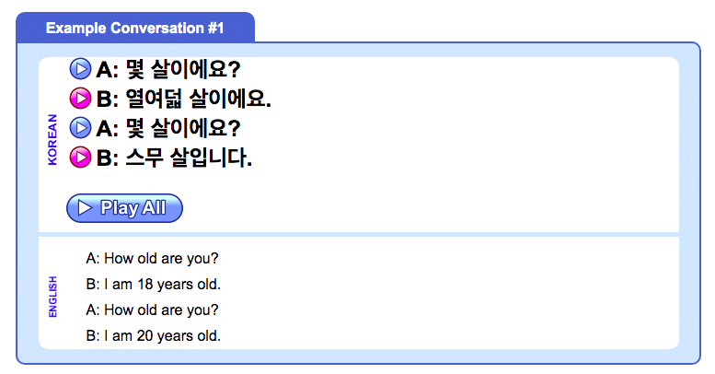Play audio for second "몇 살이에요?" line
This screenshot has width=715, height=374.
click(81, 127)
